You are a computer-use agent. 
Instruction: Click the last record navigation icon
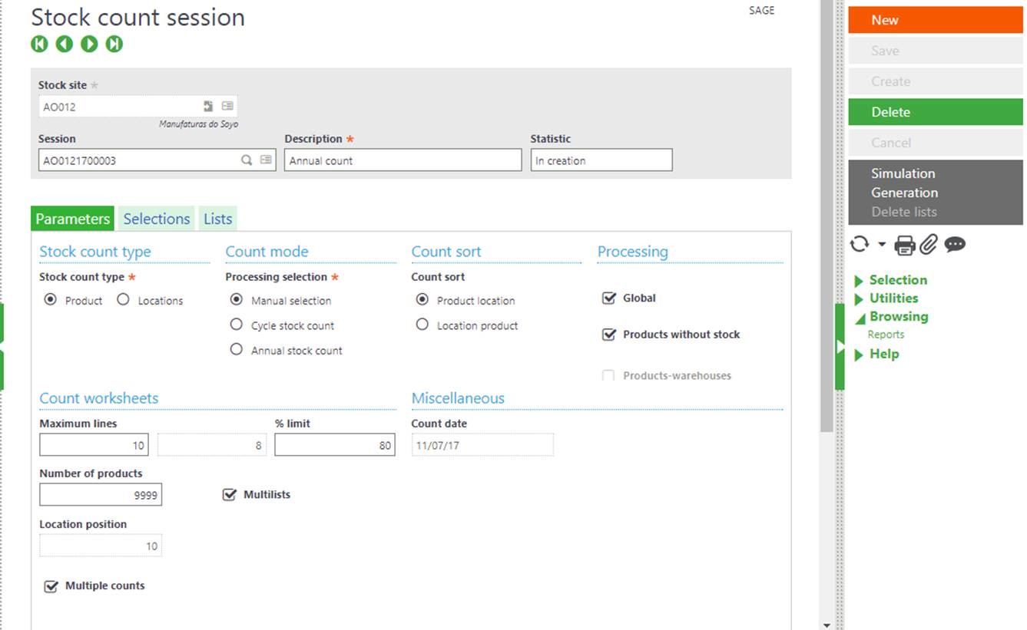[x=114, y=44]
